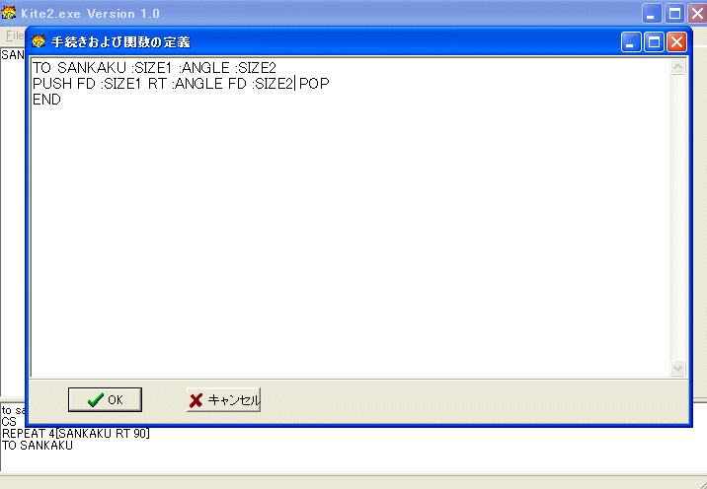Click the green checkmark icon on OK
This screenshot has height=489, width=707.
[96, 399]
